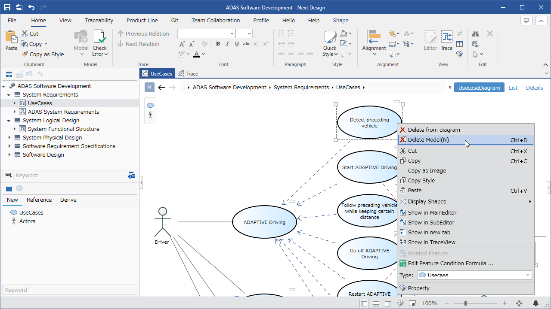
Task: Click the paint brush format icon in View group
Action: (x=460, y=54)
